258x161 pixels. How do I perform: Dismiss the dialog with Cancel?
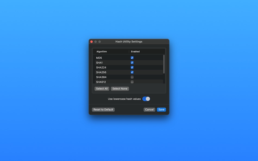tap(149, 110)
